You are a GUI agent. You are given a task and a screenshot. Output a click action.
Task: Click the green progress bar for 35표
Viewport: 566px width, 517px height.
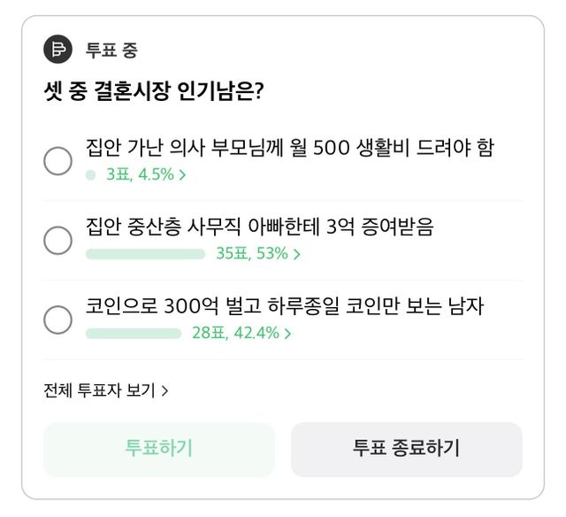145,254
